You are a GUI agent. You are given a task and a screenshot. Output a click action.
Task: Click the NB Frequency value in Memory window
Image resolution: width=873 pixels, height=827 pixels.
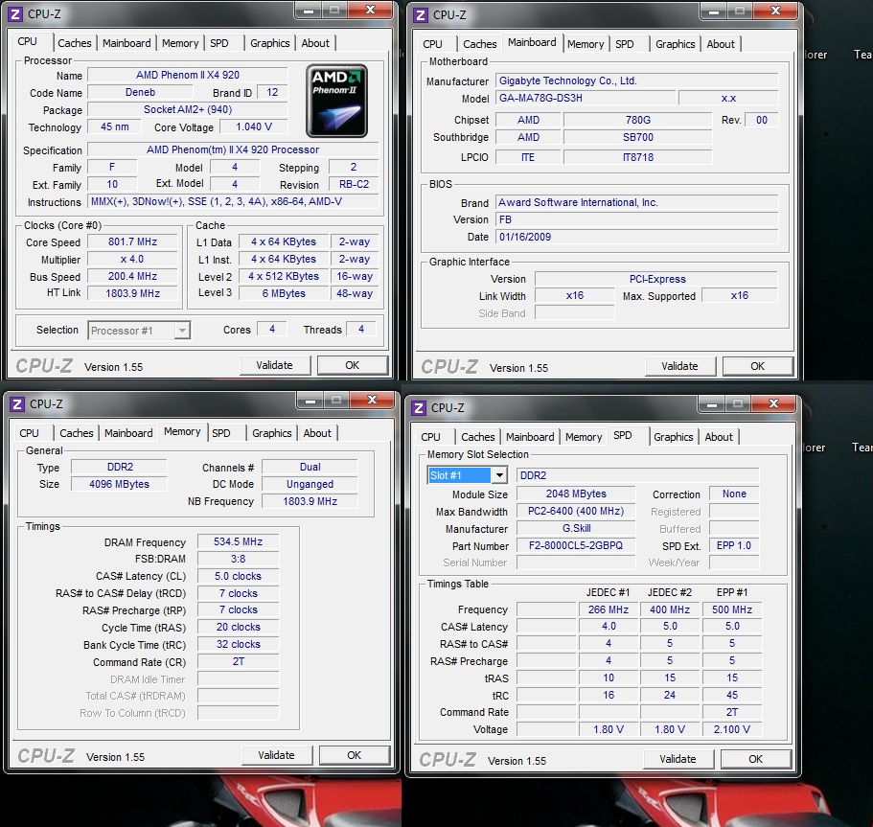pyautogui.click(x=310, y=501)
